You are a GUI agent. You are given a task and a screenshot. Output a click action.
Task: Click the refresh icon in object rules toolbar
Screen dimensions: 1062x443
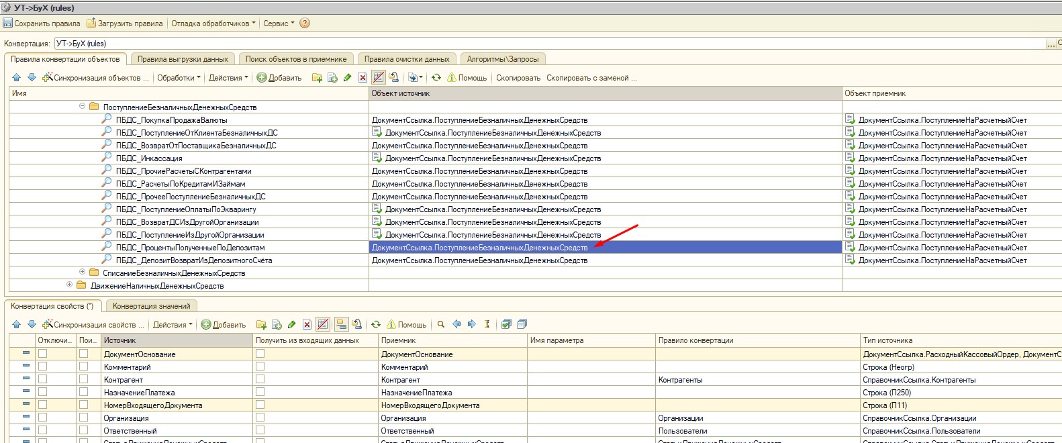436,78
